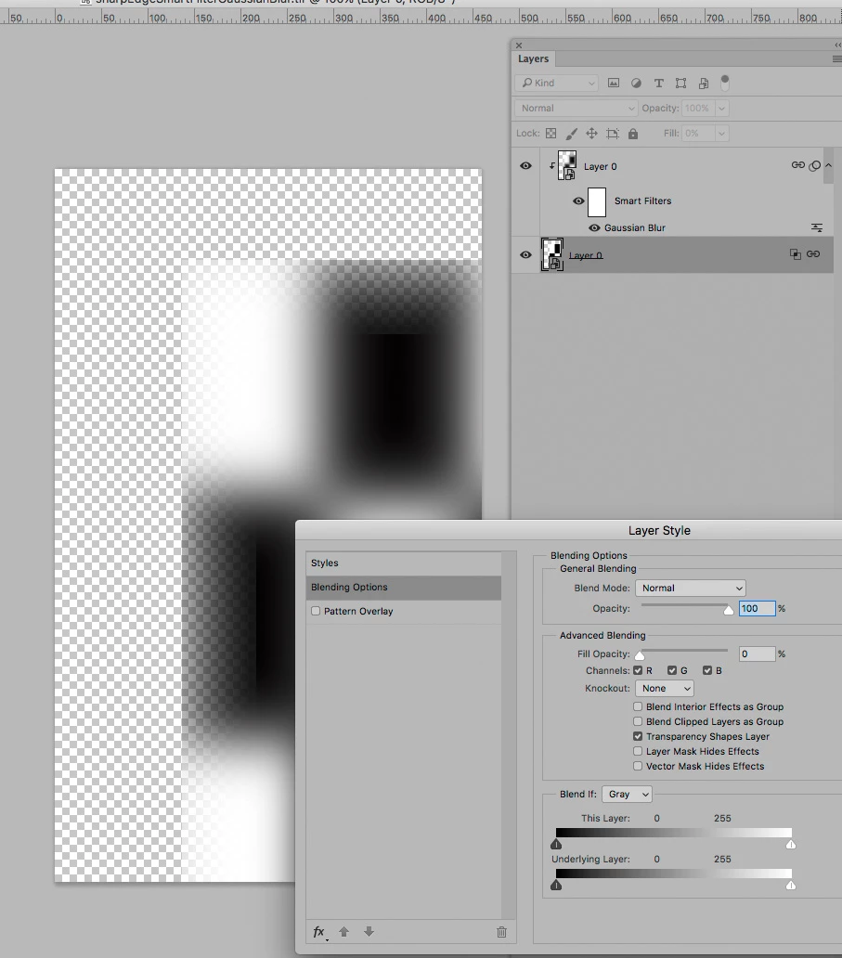842x958 pixels.
Task: Click the pixel layer filter icon
Action: pyautogui.click(x=614, y=84)
